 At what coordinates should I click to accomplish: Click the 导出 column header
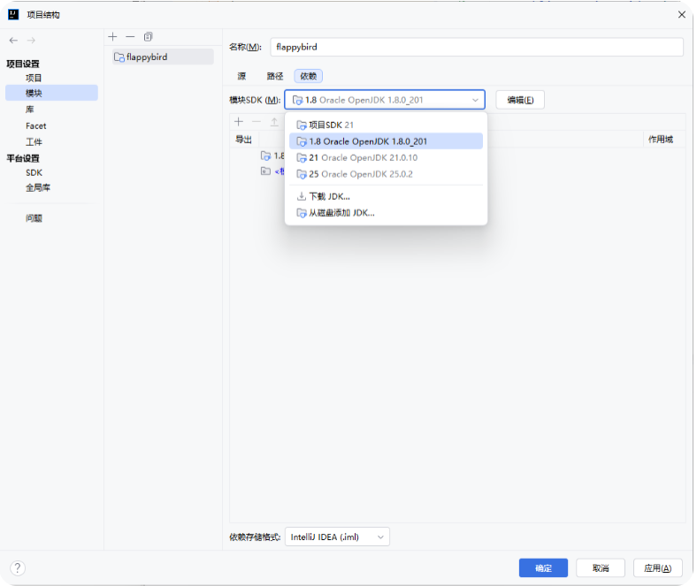coord(243,140)
